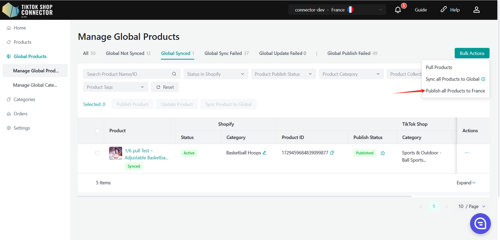Expand the Product Publish Status dropdown
The image size is (500, 240).
point(283,74)
